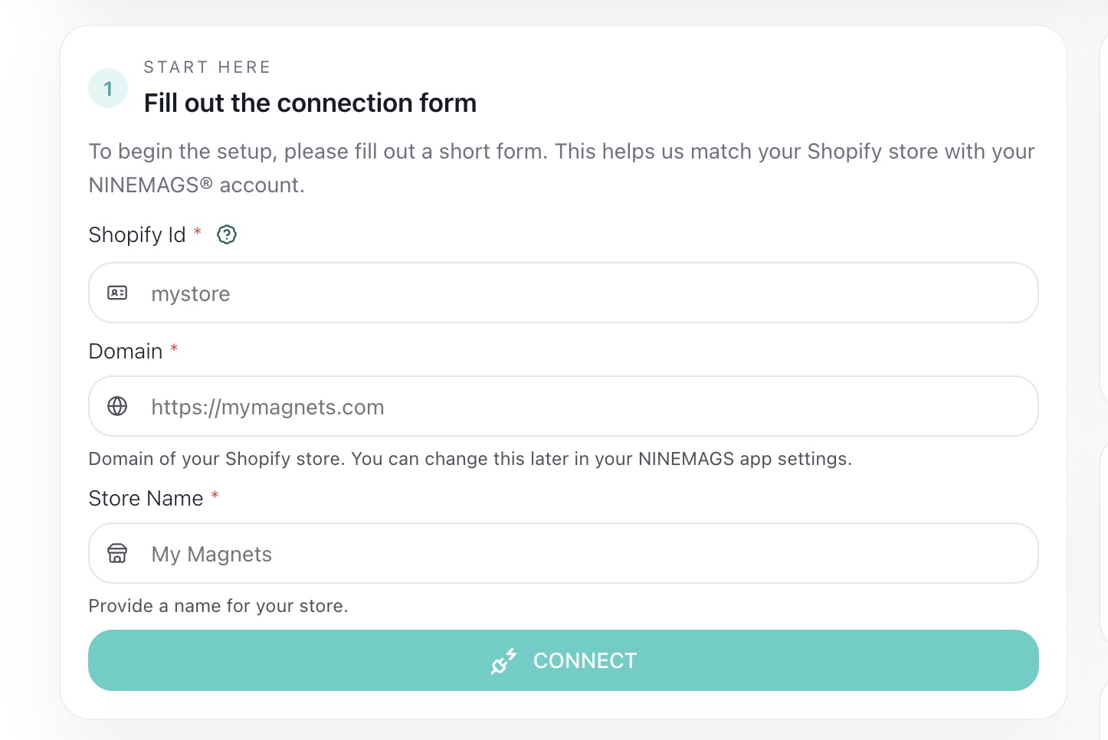1108x740 pixels.
Task: Open the Shopify Id help tooltip icon
Action: (x=227, y=234)
